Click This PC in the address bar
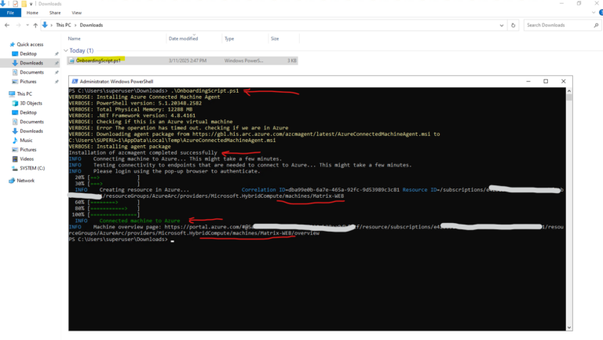This screenshot has width=603, height=340. [x=64, y=25]
